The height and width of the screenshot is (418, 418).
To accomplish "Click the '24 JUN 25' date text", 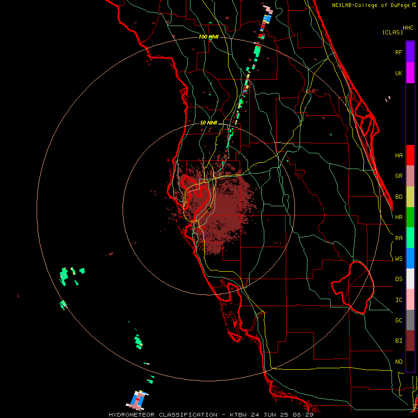I will (270, 415).
